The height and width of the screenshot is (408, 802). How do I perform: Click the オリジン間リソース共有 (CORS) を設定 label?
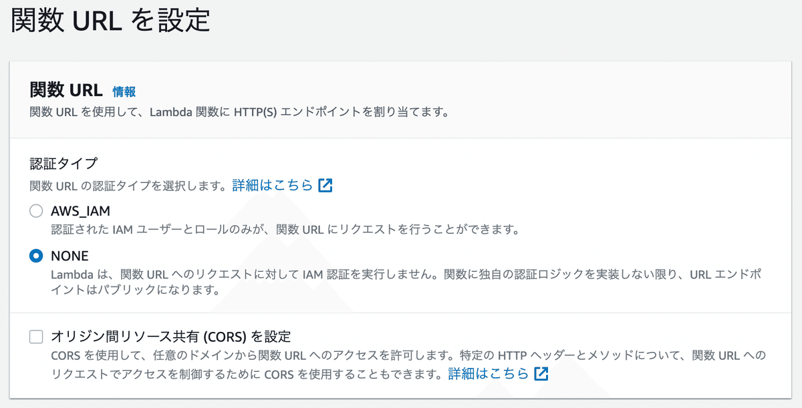(171, 336)
